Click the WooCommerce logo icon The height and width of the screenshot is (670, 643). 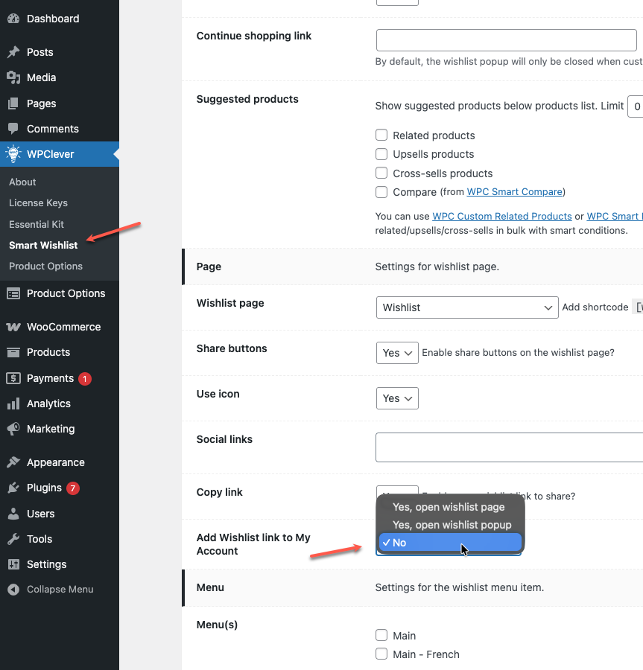tap(13, 327)
